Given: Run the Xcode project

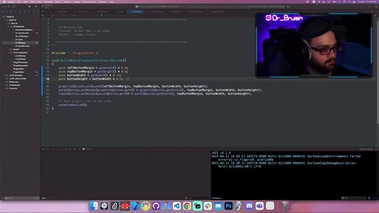Looking at the screenshot, I should coord(36,7).
